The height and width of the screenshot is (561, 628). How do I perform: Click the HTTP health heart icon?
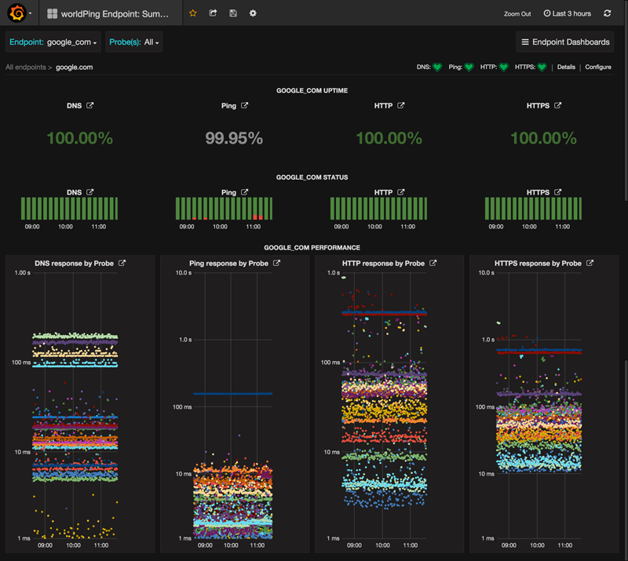(504, 67)
